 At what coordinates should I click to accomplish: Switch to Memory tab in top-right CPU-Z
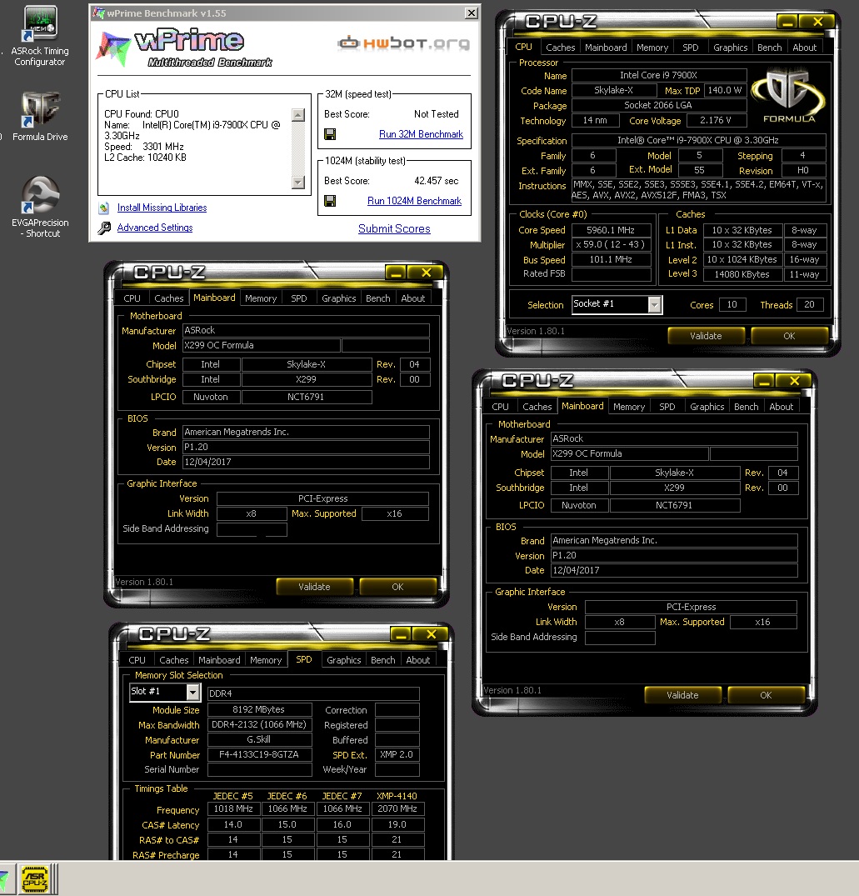coord(652,48)
